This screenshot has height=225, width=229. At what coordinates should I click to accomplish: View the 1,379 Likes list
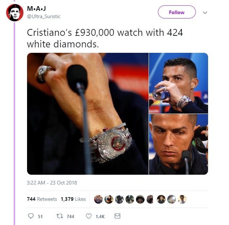click(x=73, y=199)
